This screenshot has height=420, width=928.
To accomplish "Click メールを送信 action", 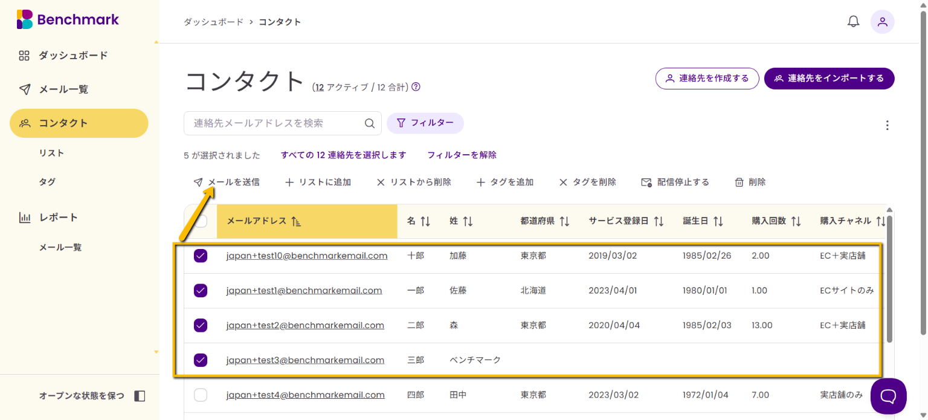I will 227,182.
